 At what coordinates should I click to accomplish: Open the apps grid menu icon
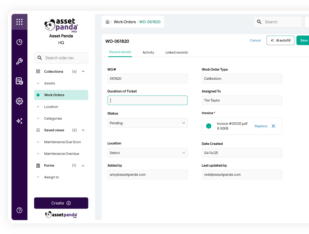pos(20,22)
